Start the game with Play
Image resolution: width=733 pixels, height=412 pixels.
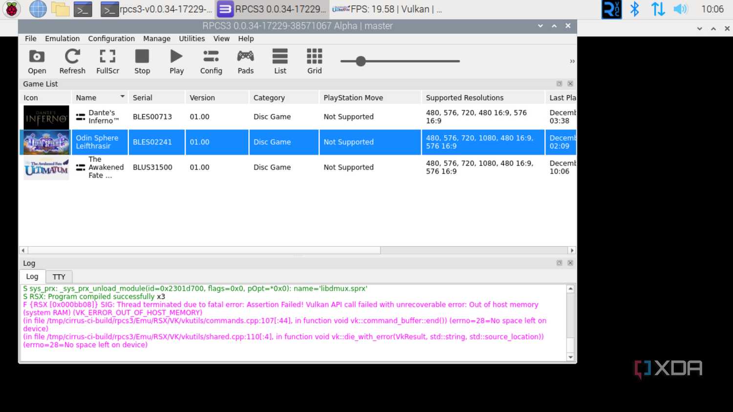tap(176, 62)
